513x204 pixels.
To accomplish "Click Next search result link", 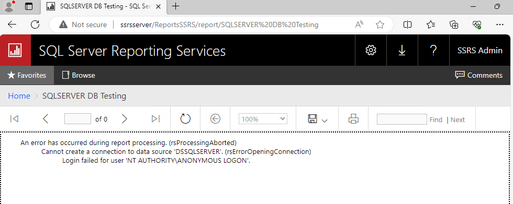I will [x=458, y=119].
